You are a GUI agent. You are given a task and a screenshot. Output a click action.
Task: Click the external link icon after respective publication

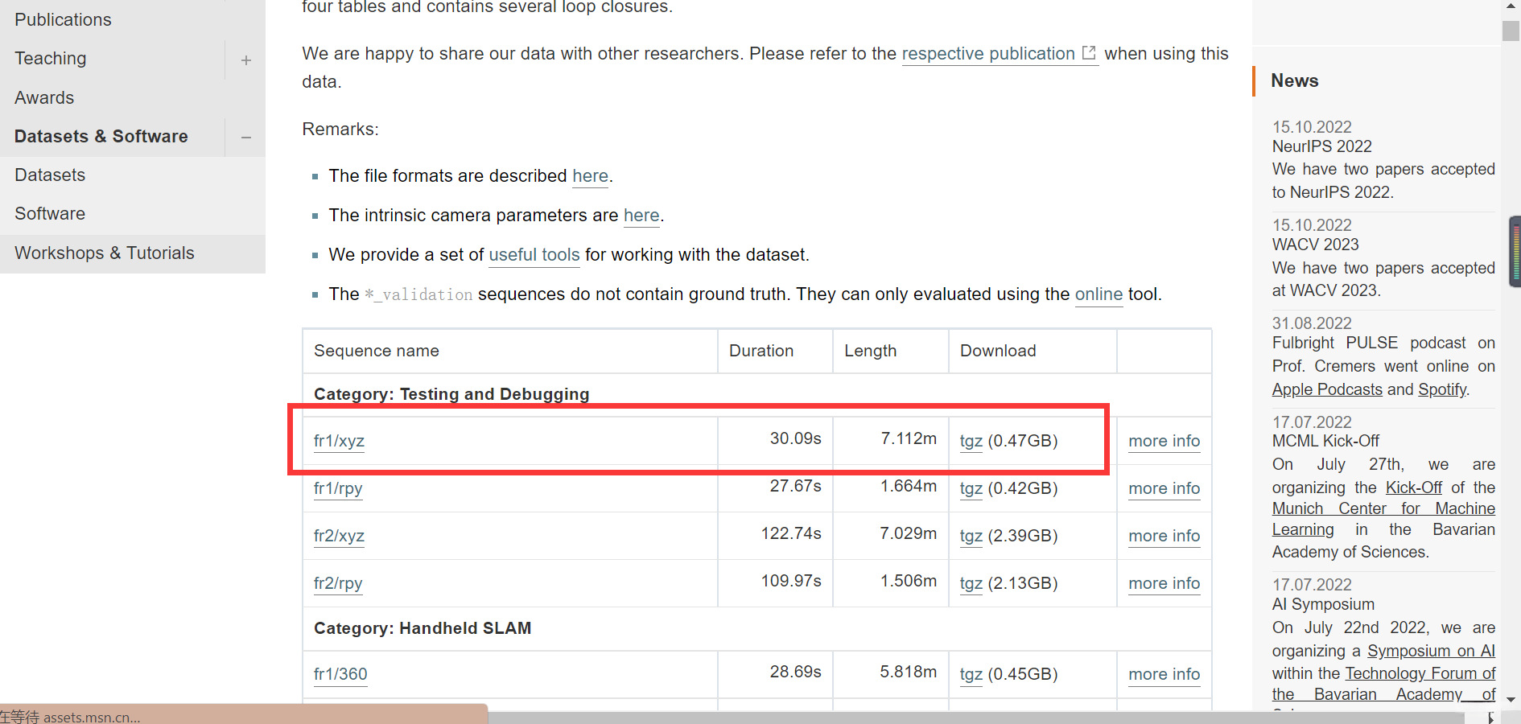pyautogui.click(x=1089, y=53)
